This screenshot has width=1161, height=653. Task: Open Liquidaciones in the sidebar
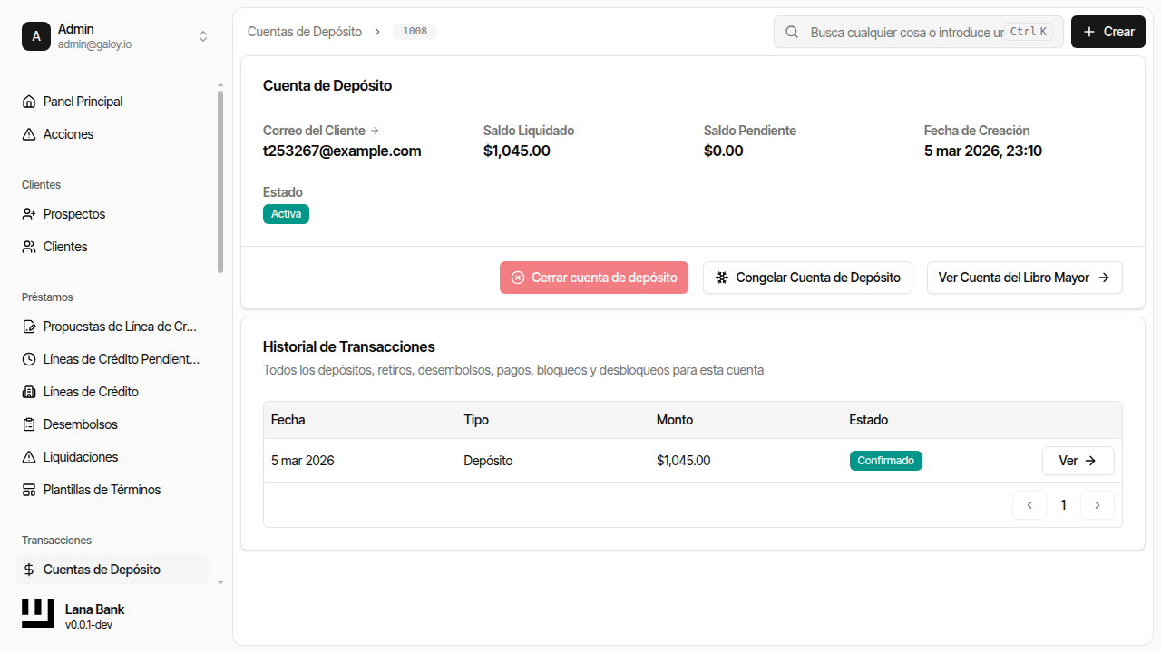click(81, 457)
